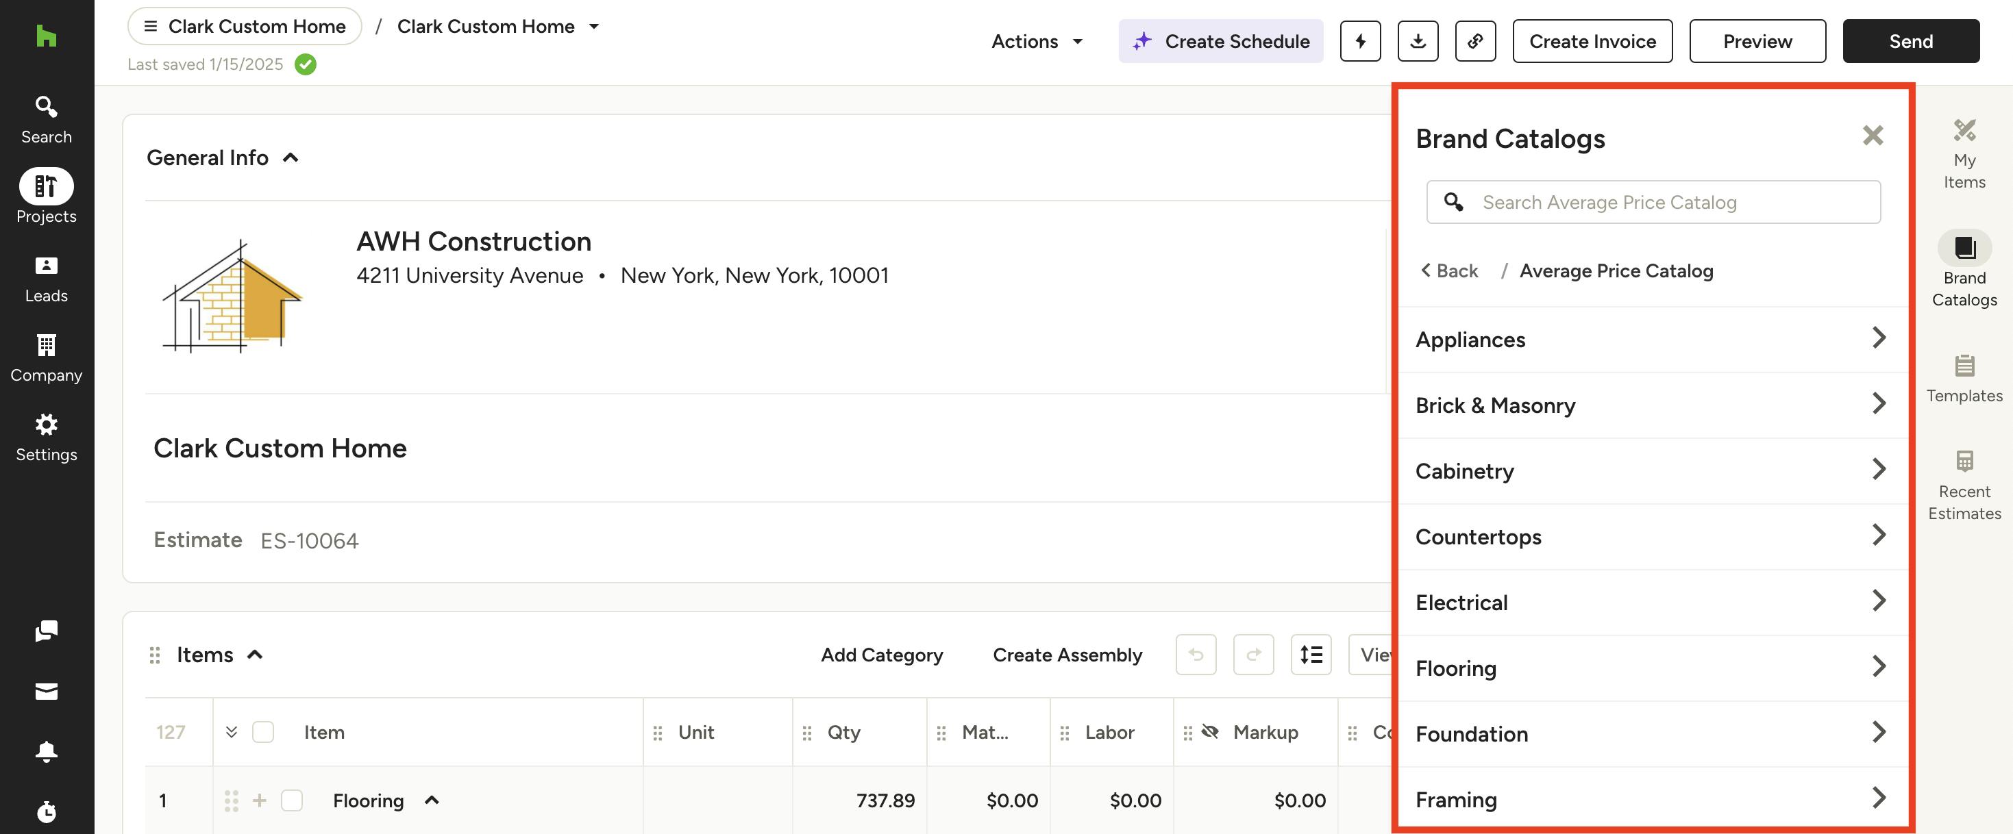
Task: Click the Houzz logo icon
Action: coord(46,36)
